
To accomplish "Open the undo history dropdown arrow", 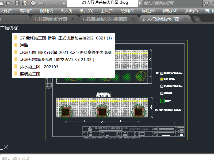I will pyautogui.click(x=47, y=3).
